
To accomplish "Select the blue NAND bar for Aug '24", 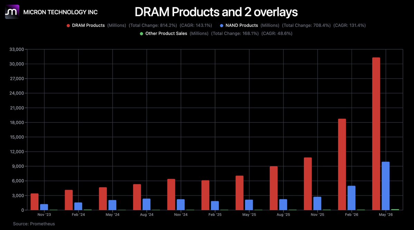I will coord(146,204).
